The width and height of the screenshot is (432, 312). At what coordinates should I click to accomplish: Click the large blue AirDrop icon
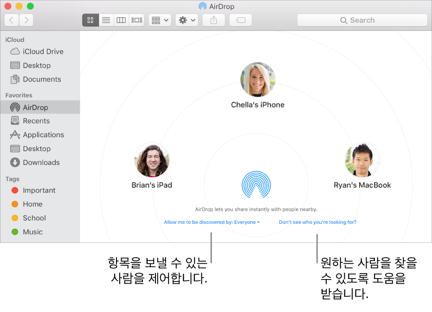coord(256,185)
